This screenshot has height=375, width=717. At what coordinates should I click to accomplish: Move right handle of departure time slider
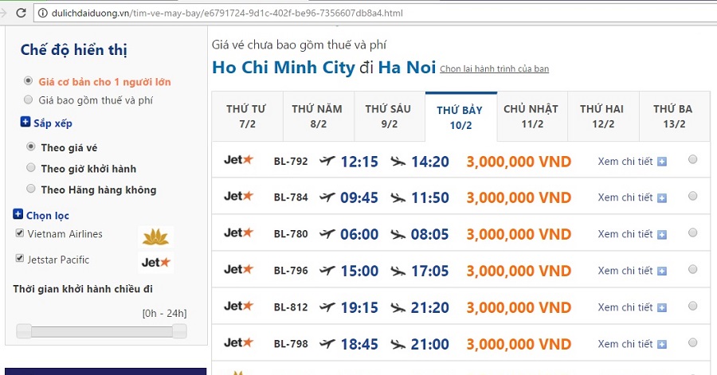pyautogui.click(x=179, y=331)
